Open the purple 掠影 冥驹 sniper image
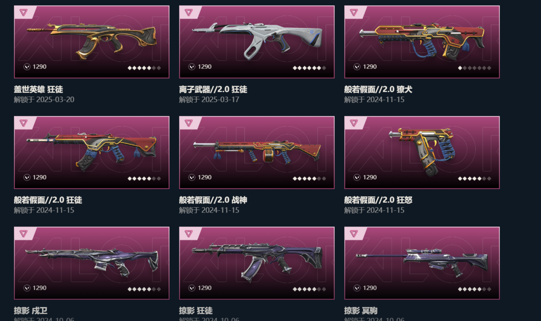This screenshot has height=321, width=541. pyautogui.click(x=422, y=263)
